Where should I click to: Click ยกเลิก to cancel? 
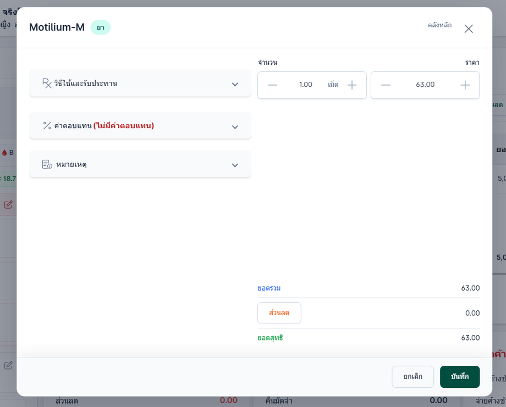click(413, 377)
